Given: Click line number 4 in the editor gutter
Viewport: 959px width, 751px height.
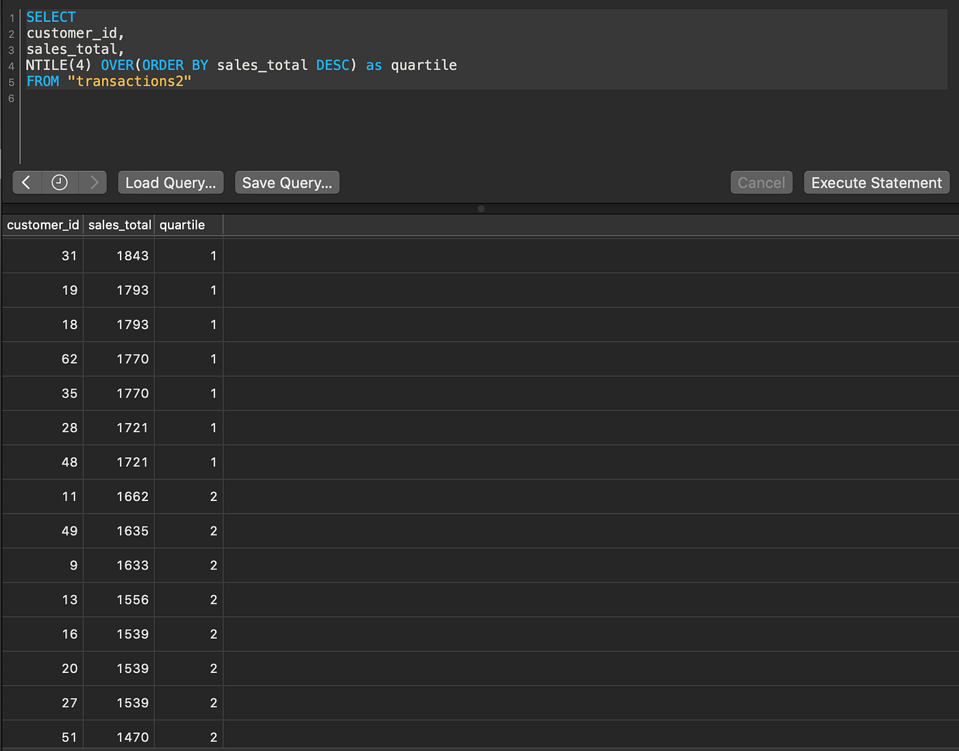Looking at the screenshot, I should point(11,65).
